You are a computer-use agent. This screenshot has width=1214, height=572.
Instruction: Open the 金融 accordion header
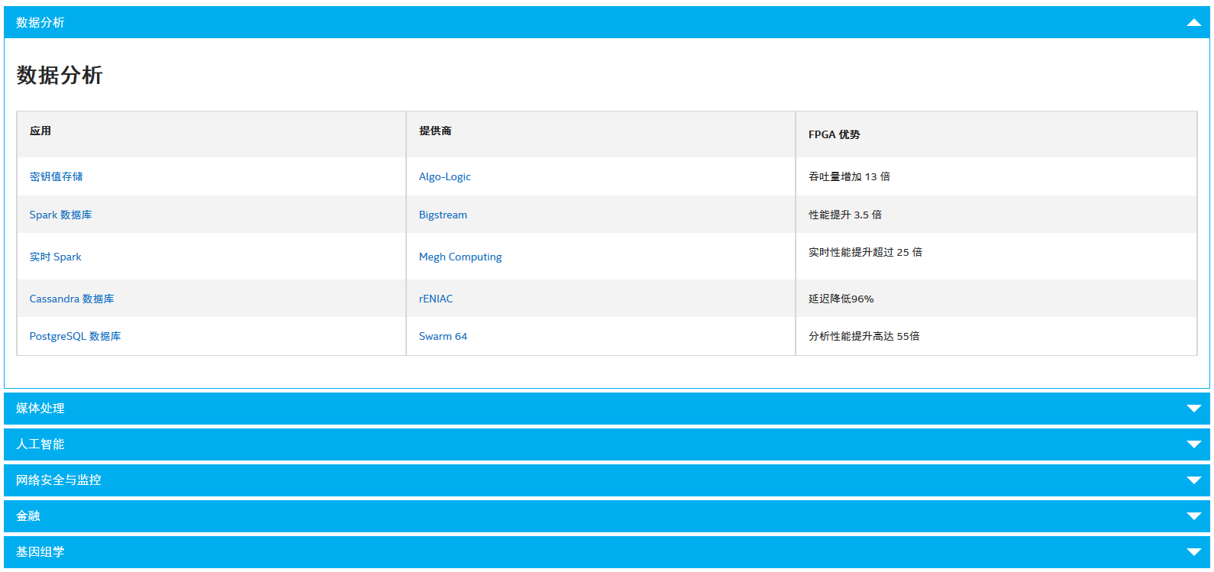[607, 516]
